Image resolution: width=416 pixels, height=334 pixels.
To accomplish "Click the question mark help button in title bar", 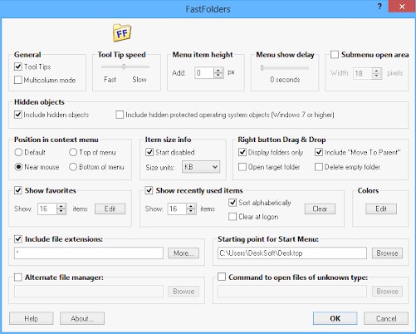I will click(x=379, y=7).
